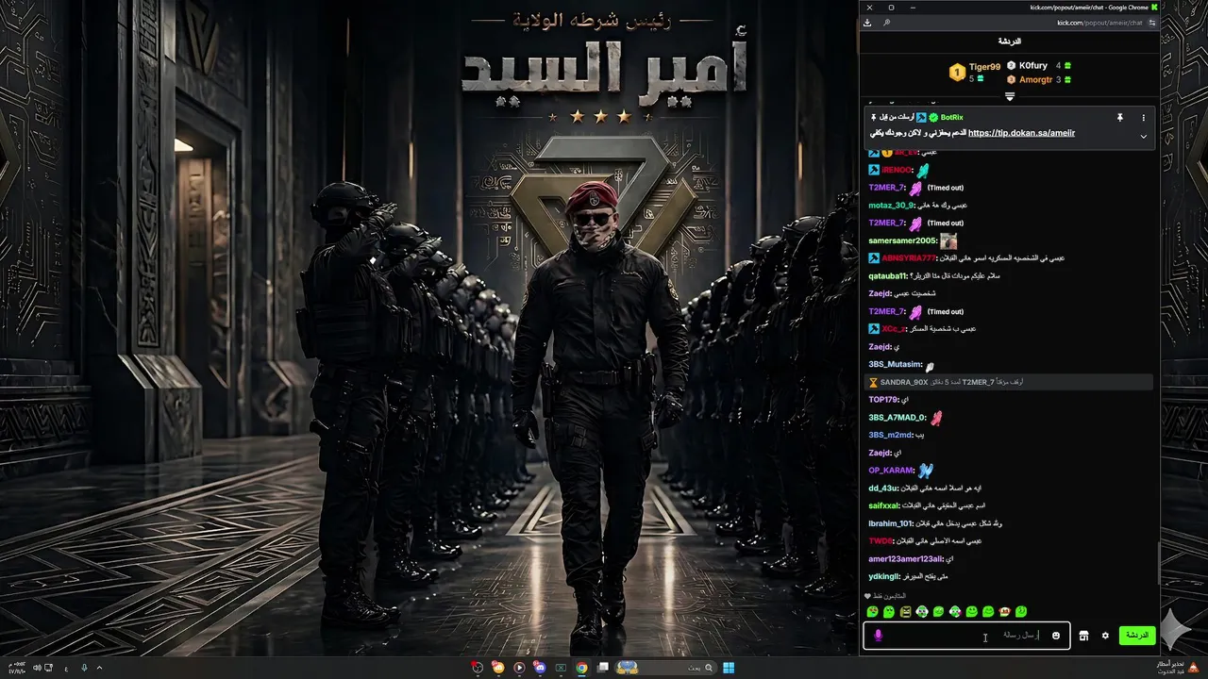This screenshot has width=1208, height=679.
Task: Unpin the pinned BotRix message with pin icon
Action: (1120, 118)
